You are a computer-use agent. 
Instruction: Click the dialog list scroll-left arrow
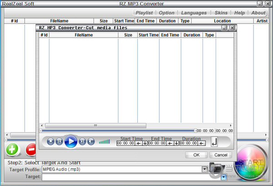41,125
